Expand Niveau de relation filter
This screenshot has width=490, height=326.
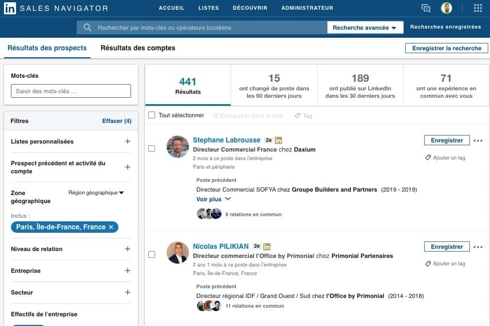[x=128, y=249]
